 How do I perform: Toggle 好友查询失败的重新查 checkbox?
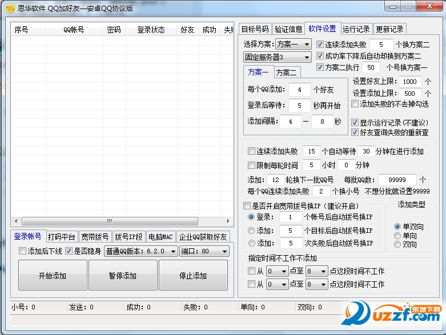355,132
